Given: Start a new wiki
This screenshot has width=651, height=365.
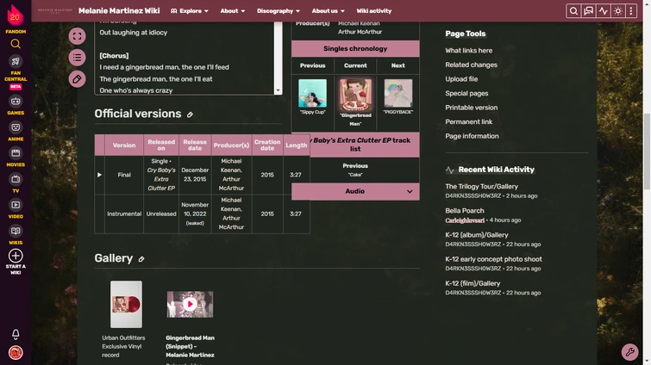Looking at the screenshot, I should pos(16,262).
